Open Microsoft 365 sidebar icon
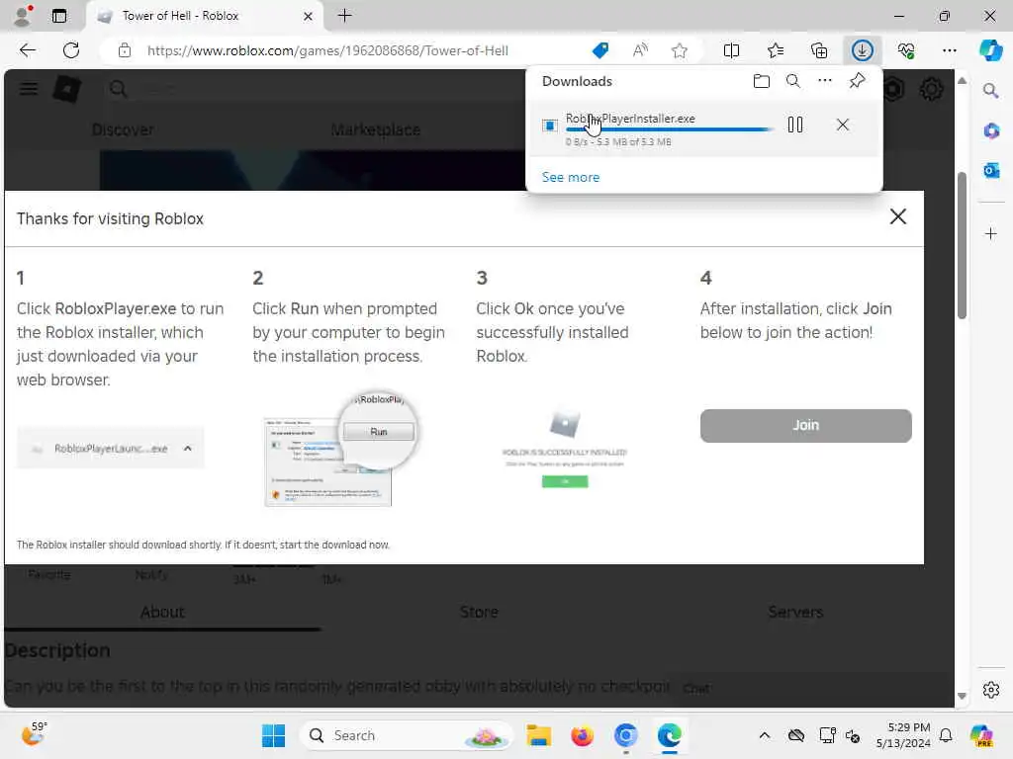The width and height of the screenshot is (1013, 759). coord(991,131)
